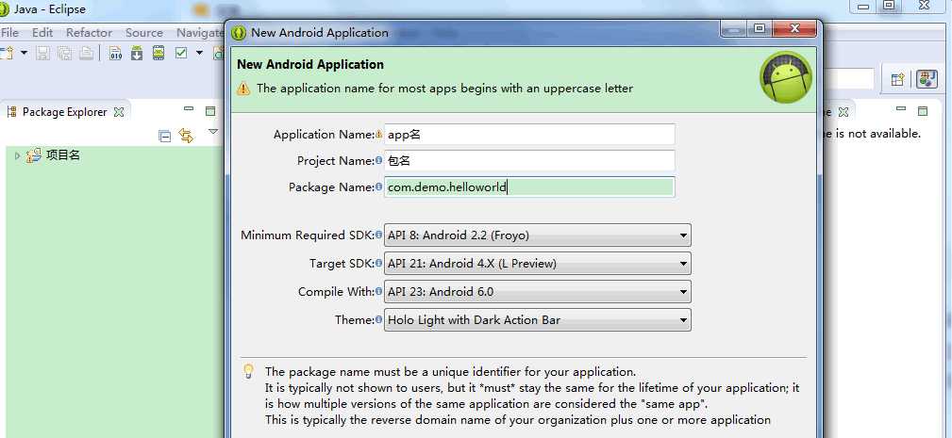Open the Source menu
952x438 pixels.
144,33
